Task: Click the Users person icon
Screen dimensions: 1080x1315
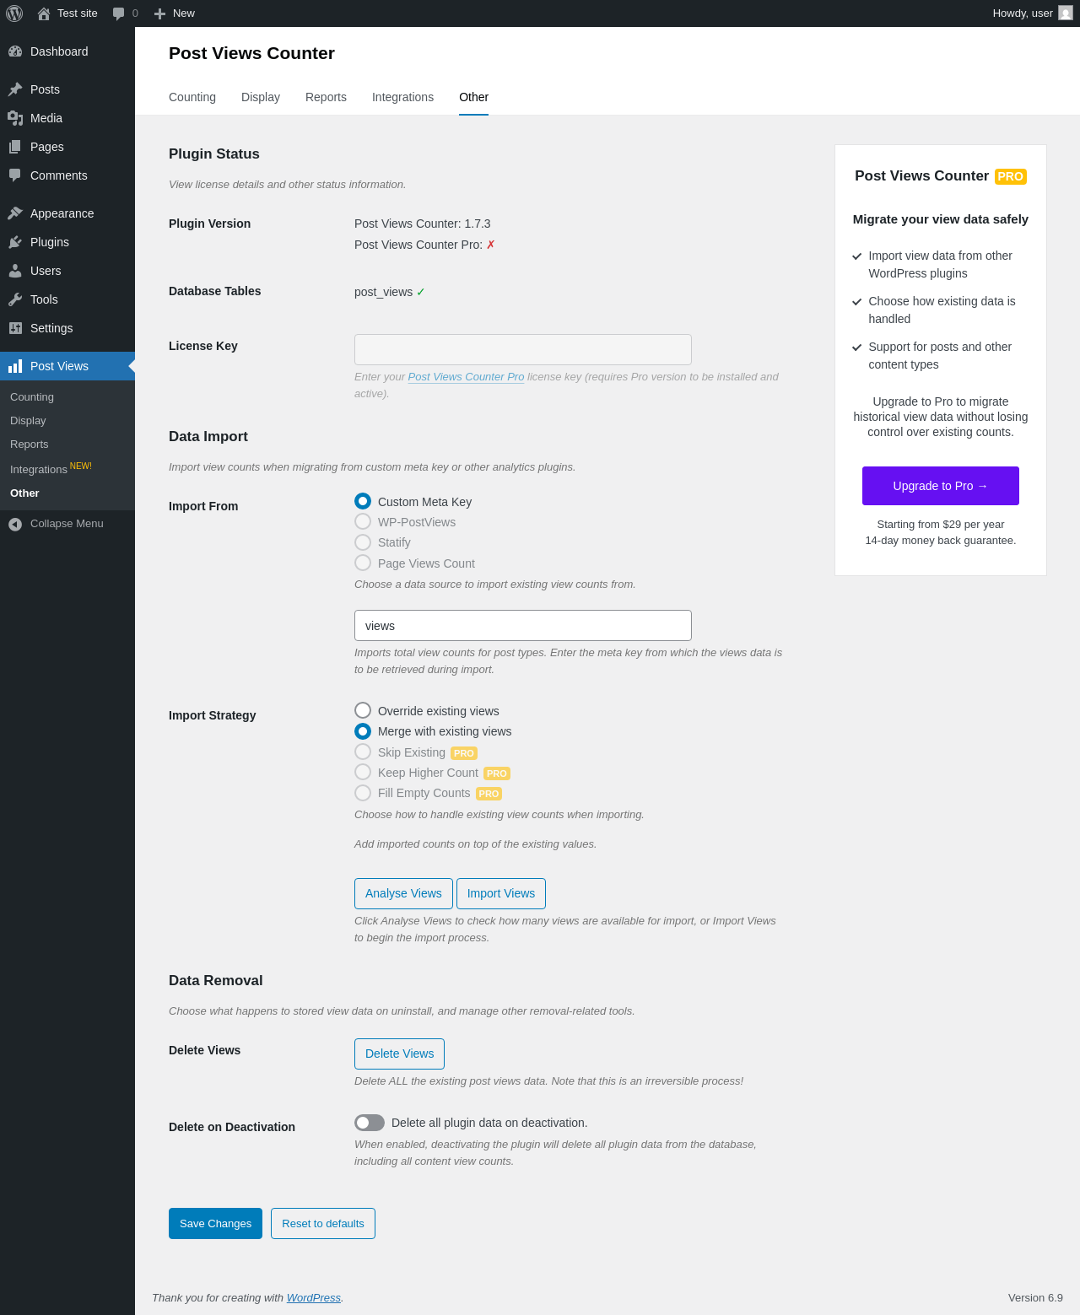Action: pos(15,271)
